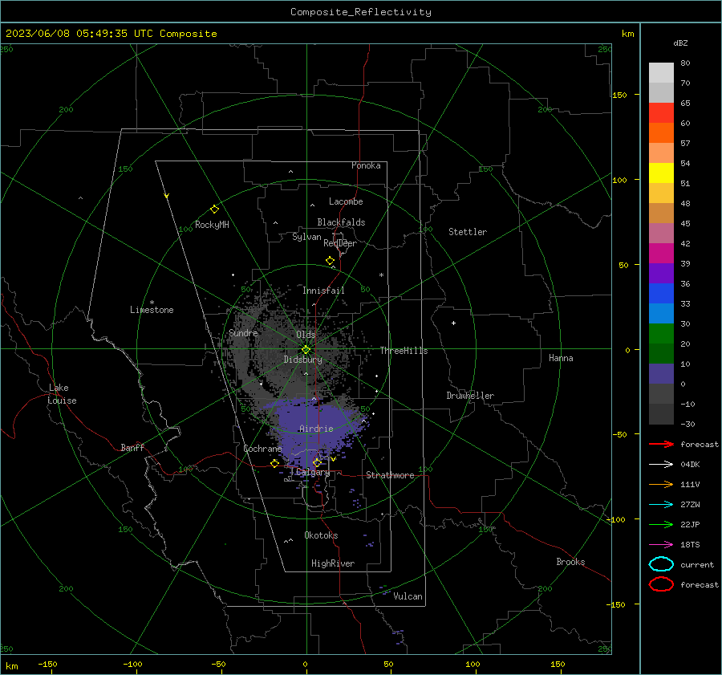Click the Innisfail town label
722x675 pixels.
pyautogui.click(x=323, y=291)
